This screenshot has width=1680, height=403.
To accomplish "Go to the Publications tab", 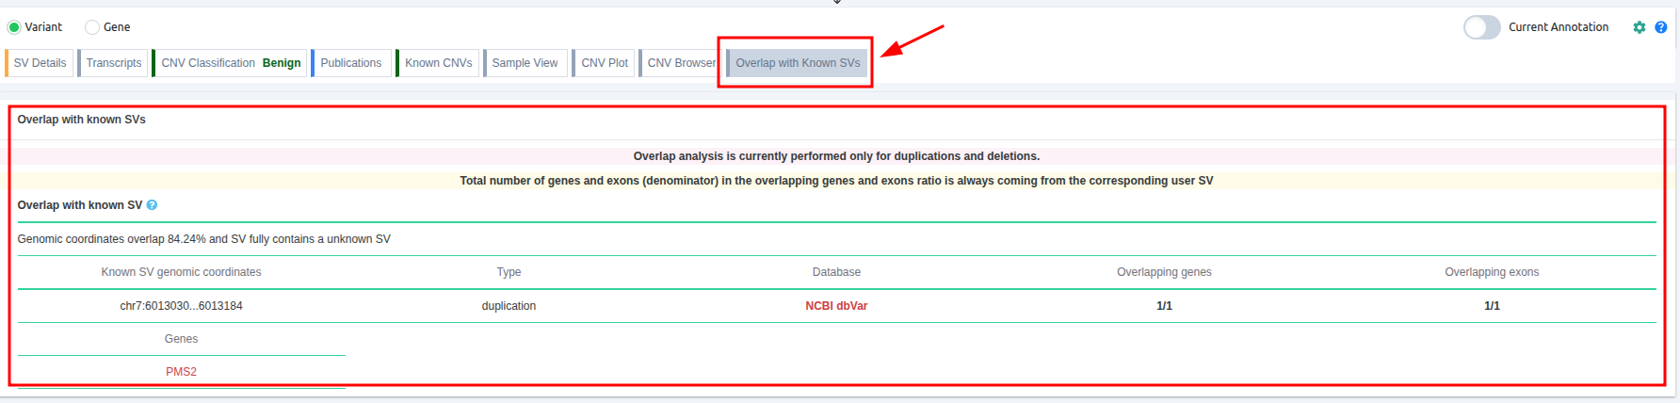I will coord(350,63).
